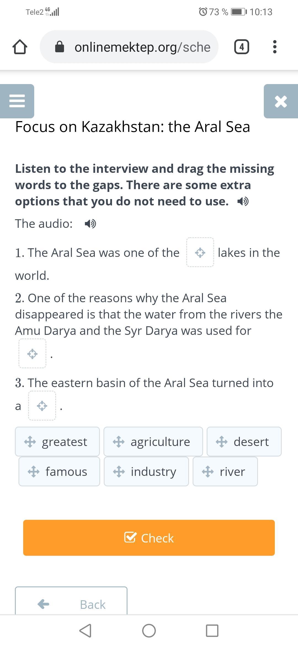Select the gap after 'was used for'
This screenshot has height=647, width=298.
(32, 353)
